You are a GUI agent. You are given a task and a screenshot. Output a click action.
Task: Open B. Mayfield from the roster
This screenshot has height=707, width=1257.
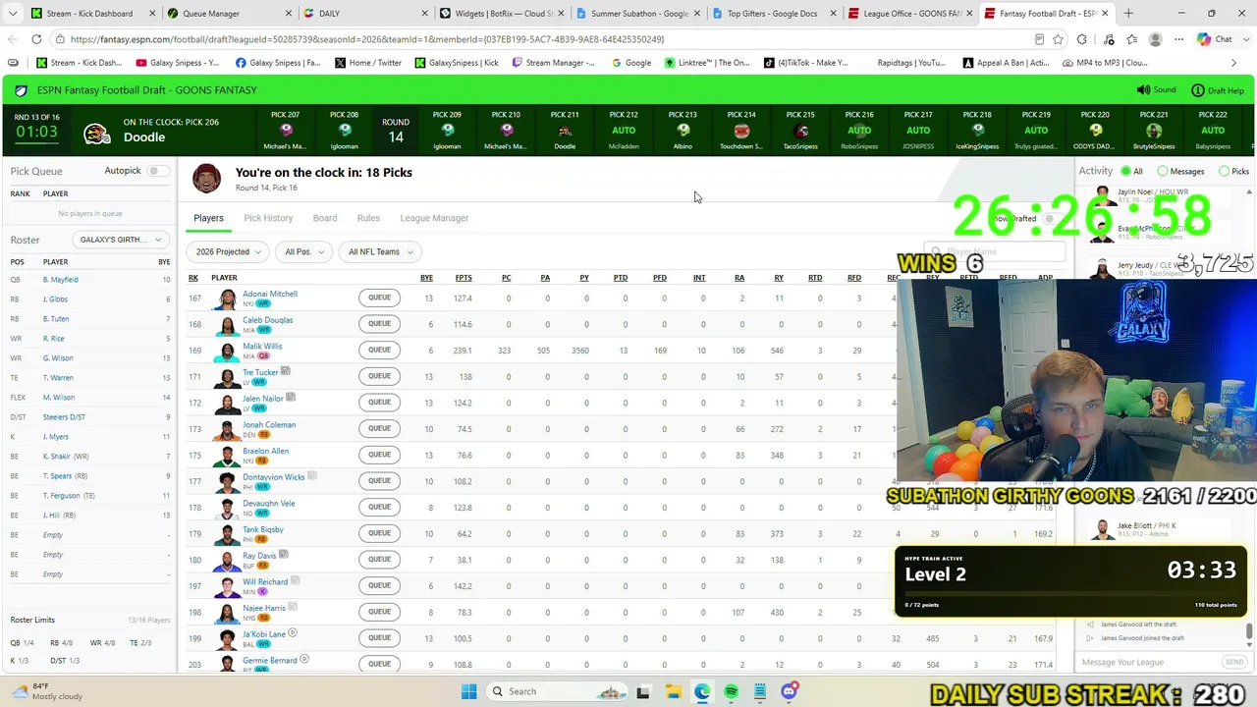(60, 280)
